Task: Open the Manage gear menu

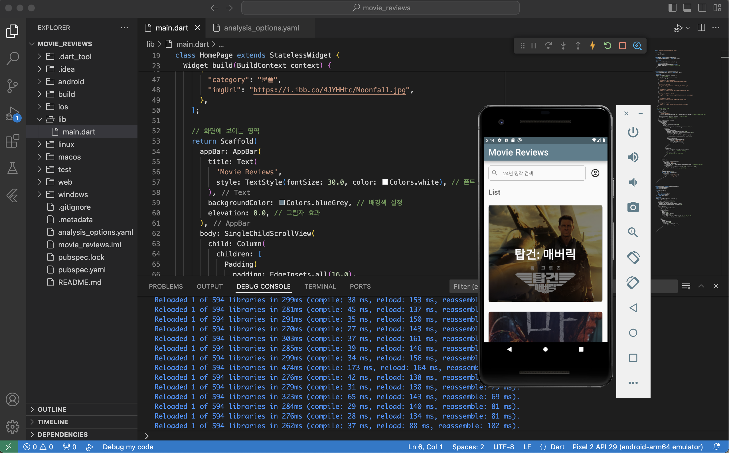Action: pyautogui.click(x=12, y=427)
